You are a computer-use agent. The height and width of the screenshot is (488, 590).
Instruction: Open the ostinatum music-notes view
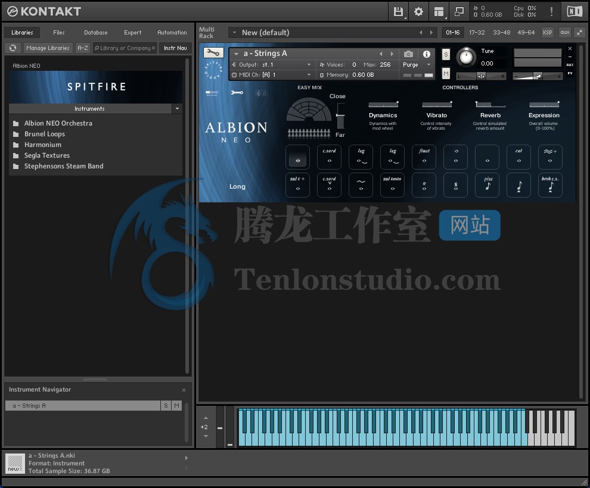(262, 93)
